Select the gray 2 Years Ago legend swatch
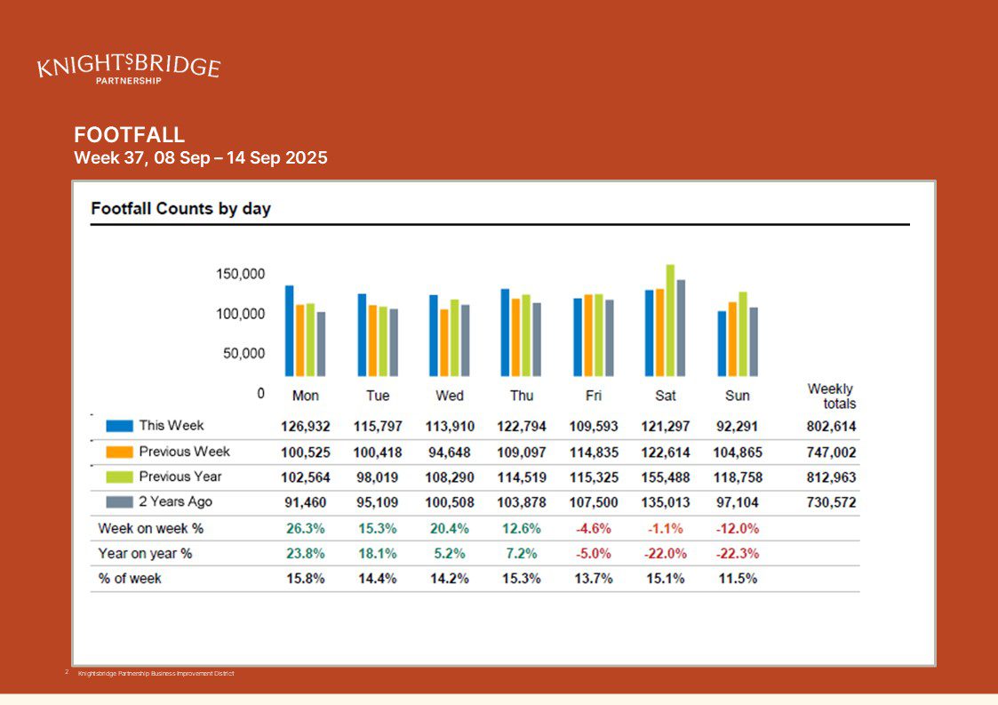 119,501
